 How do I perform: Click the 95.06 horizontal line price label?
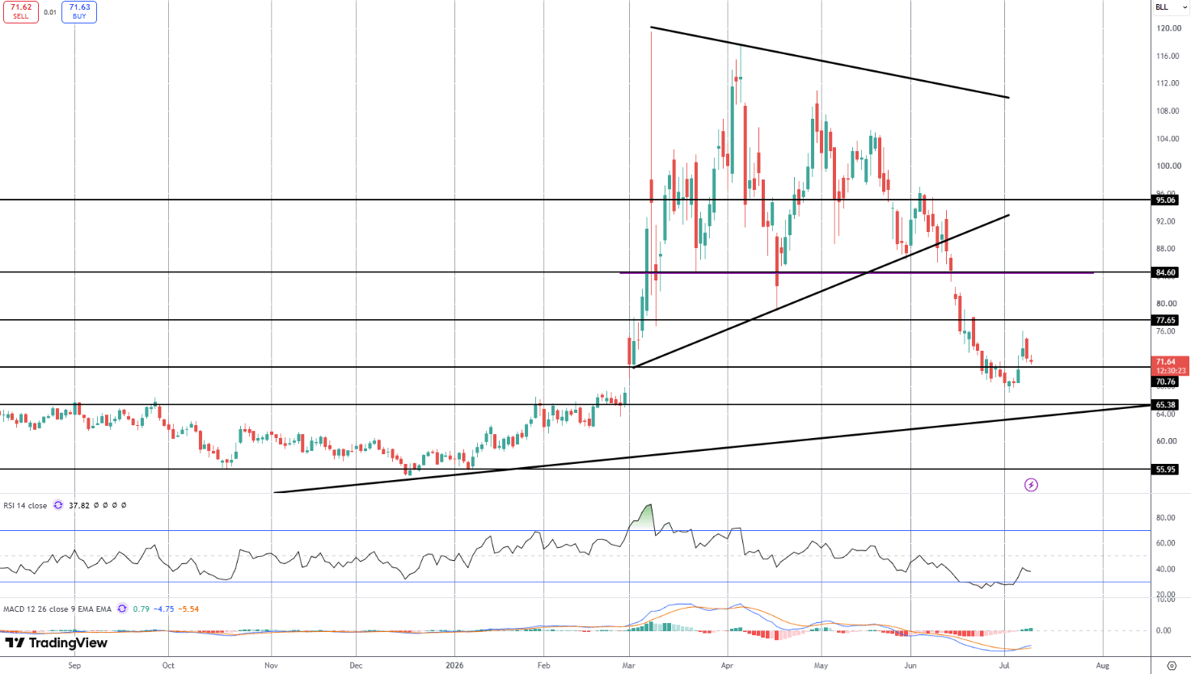coord(1166,200)
